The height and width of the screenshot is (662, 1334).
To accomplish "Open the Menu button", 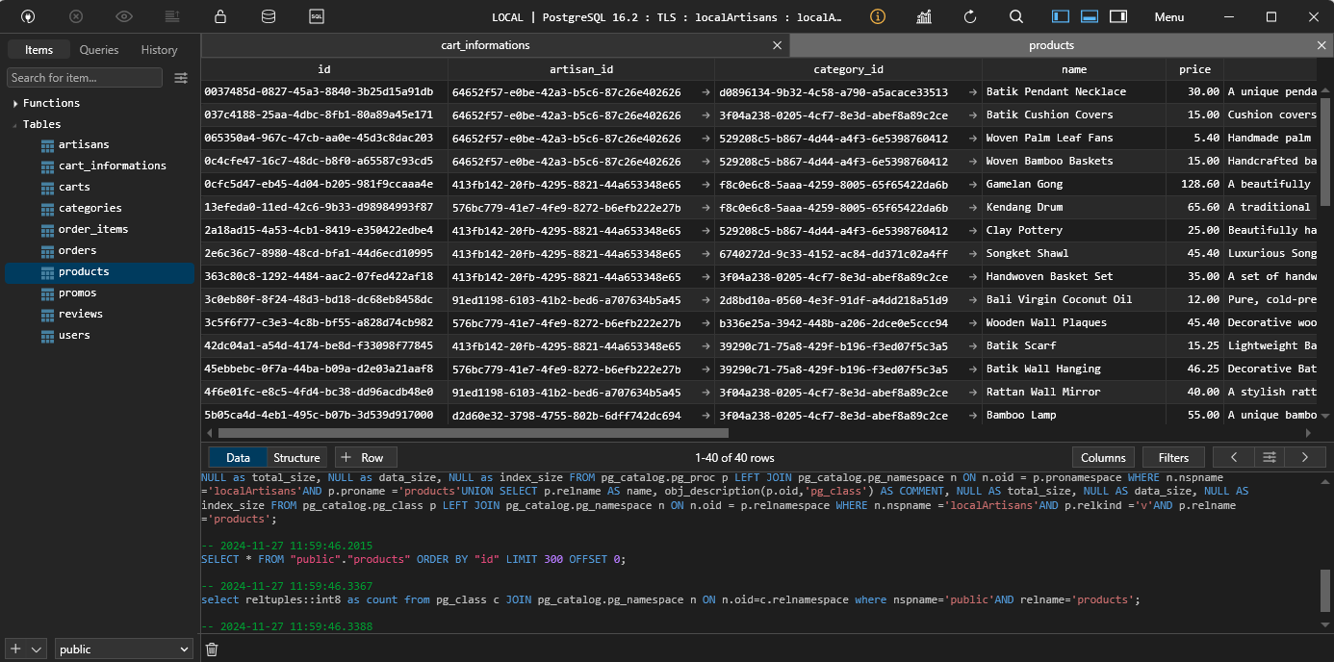I will click(1169, 16).
